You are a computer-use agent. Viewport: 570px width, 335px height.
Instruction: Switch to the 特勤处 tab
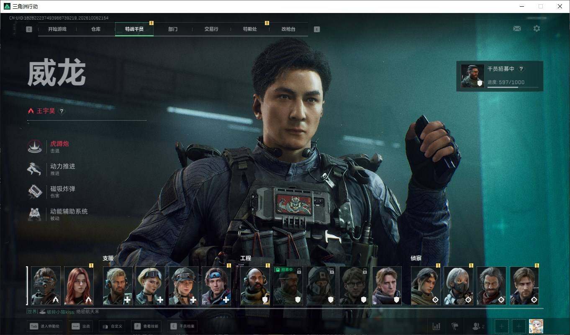pos(250,29)
